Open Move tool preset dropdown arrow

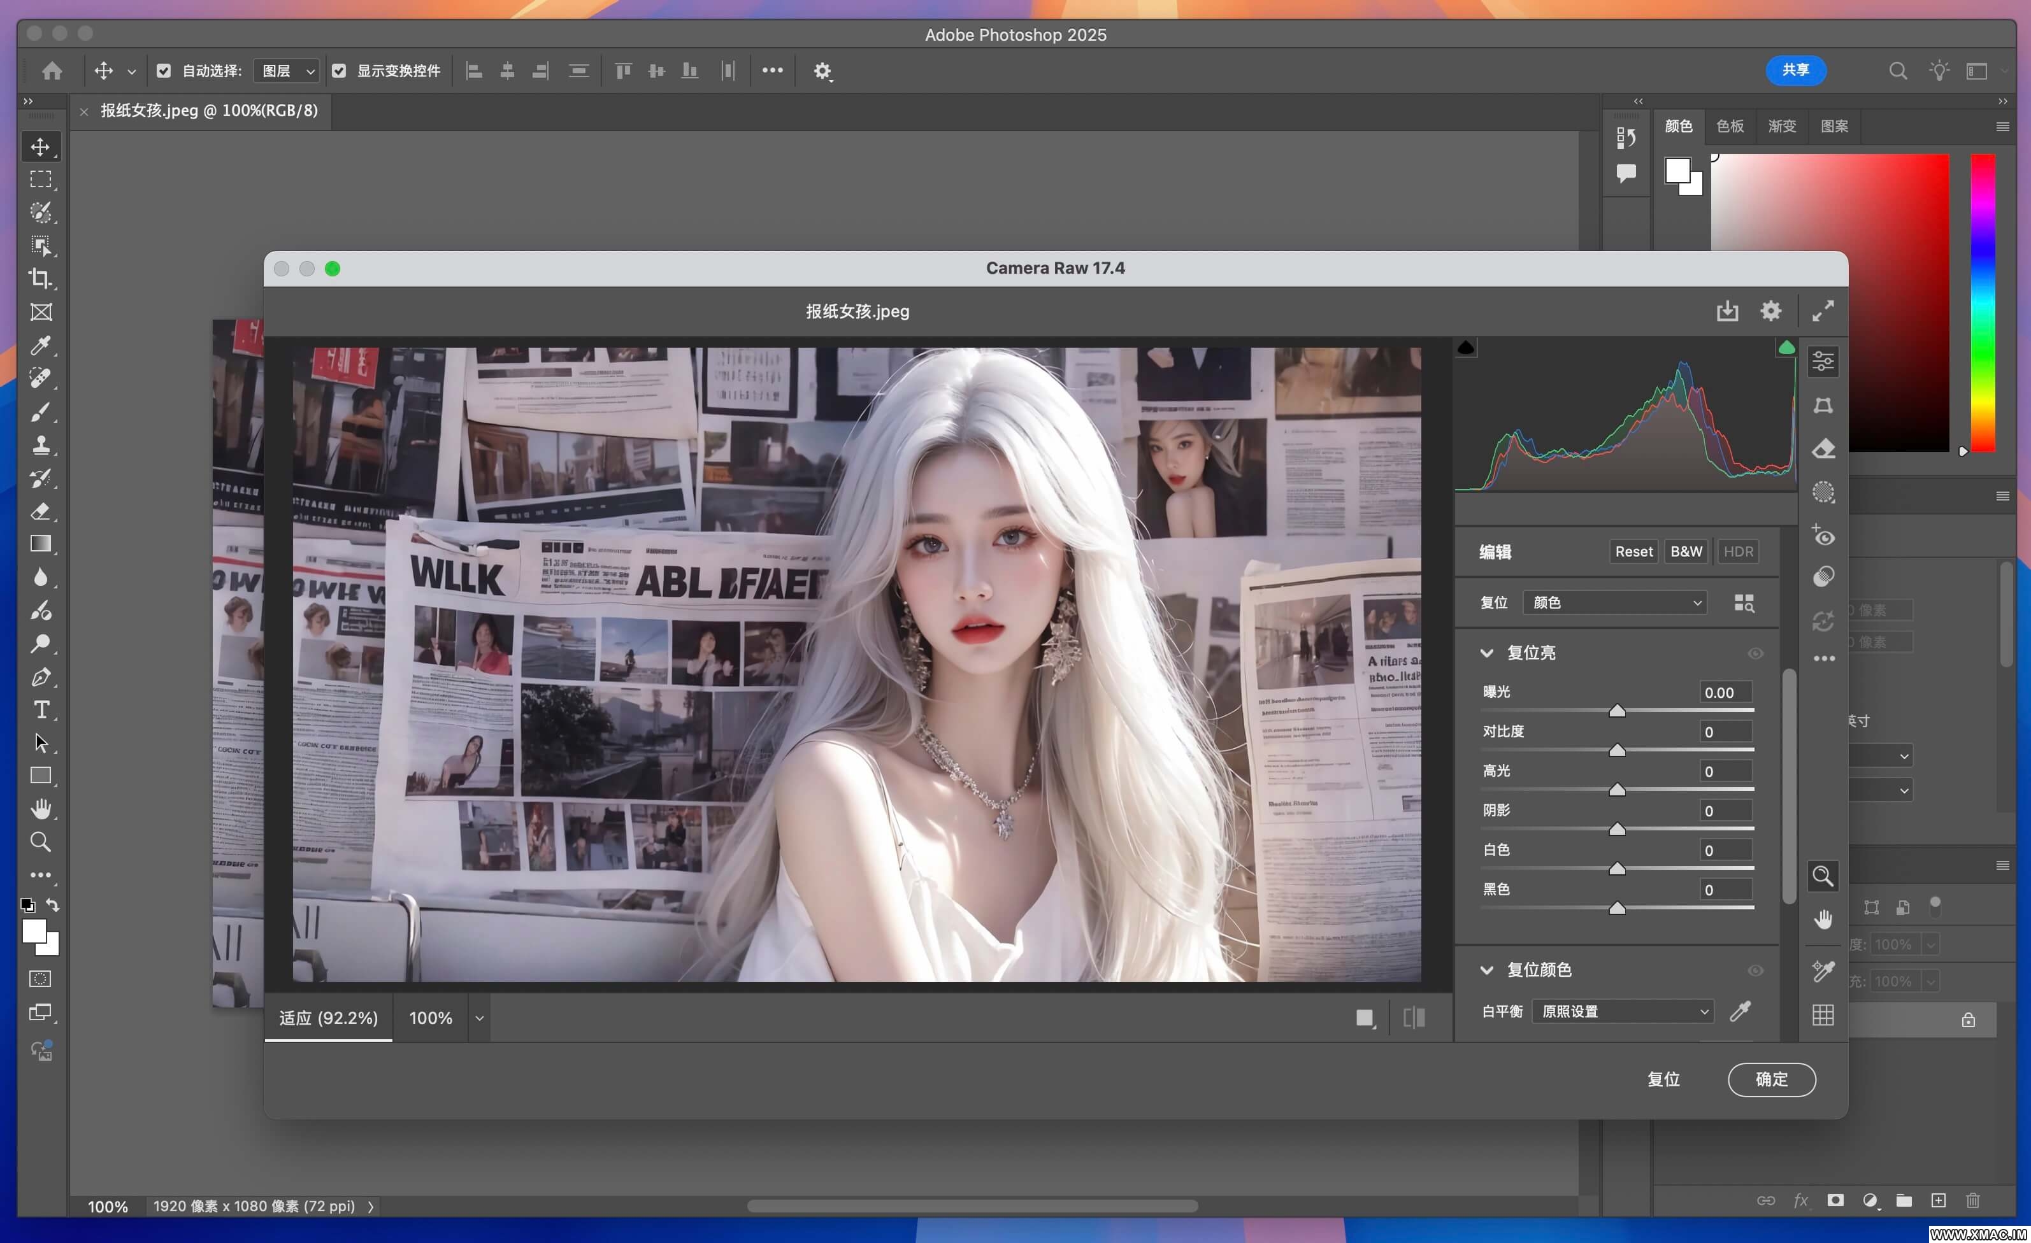[x=131, y=72]
